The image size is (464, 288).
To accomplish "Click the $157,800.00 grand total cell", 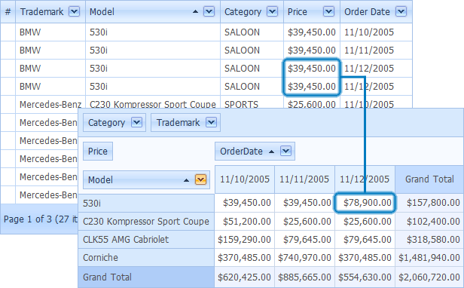I will point(429,203).
